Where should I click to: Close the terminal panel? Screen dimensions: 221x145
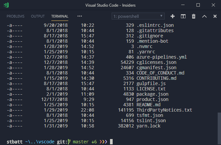click(214, 16)
